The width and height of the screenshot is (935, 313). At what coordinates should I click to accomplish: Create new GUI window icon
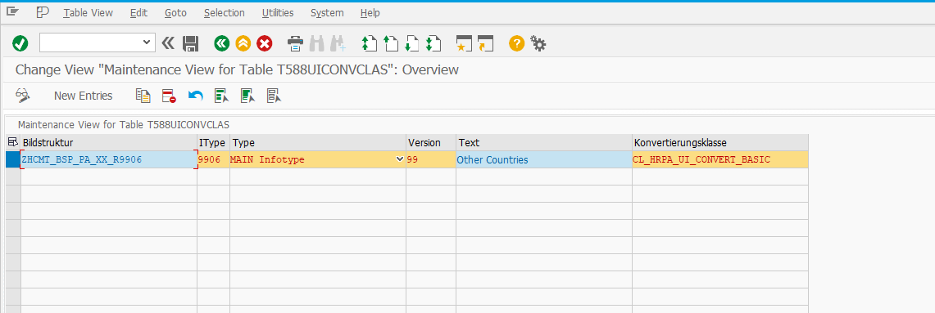click(x=463, y=42)
